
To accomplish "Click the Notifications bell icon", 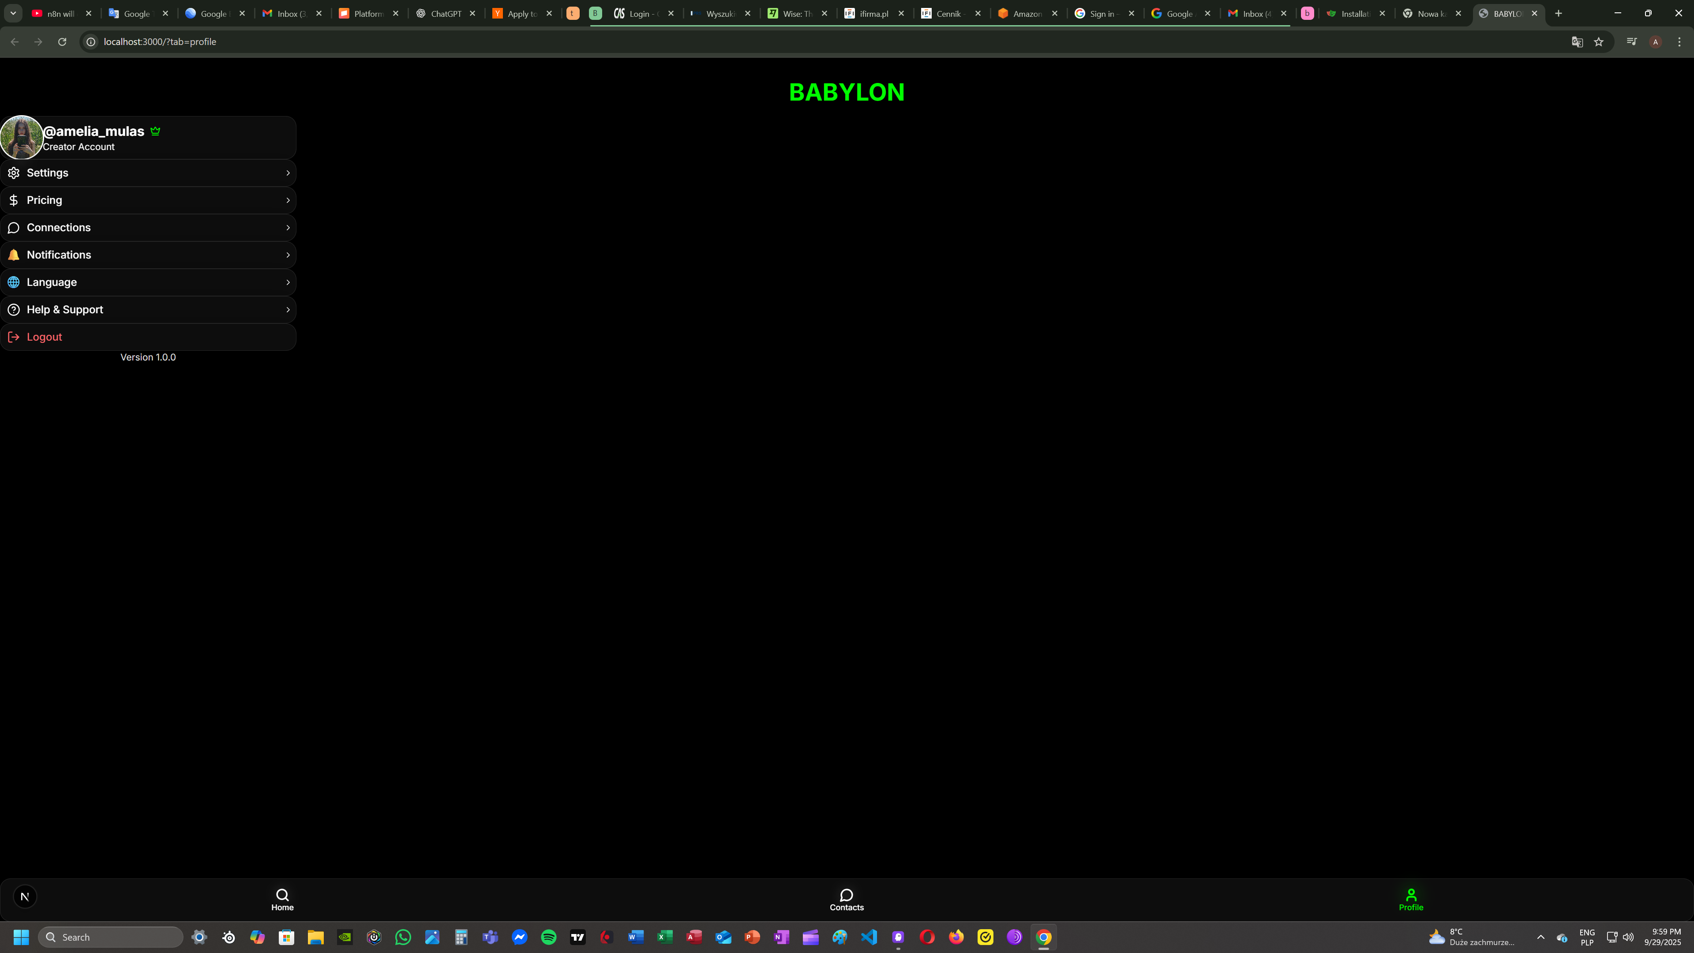I will (14, 255).
